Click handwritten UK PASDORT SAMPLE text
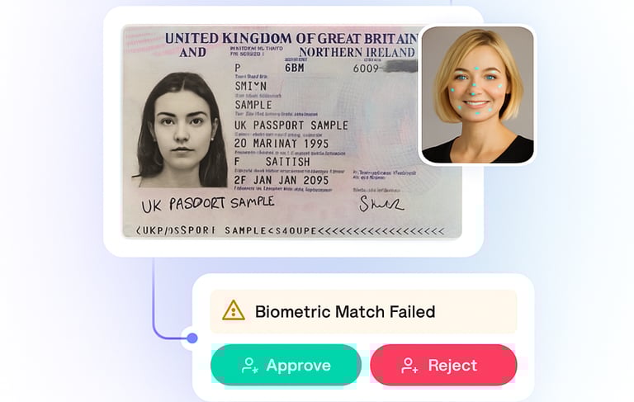The width and height of the screenshot is (634, 402). [208, 204]
